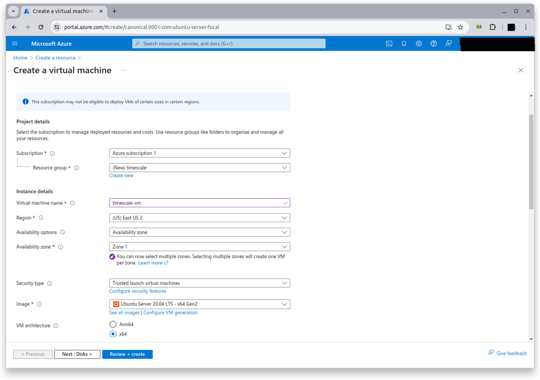Screen dimensions: 540x380
Task: Switch to the Create a virtual machine tab
Action: 63,11
